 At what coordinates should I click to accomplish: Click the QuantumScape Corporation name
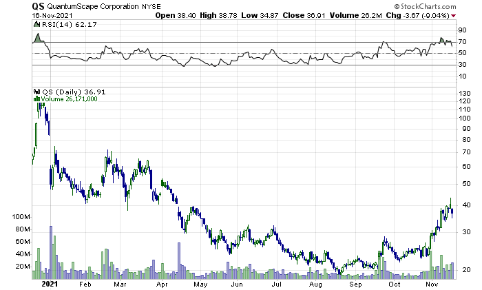tap(93, 6)
